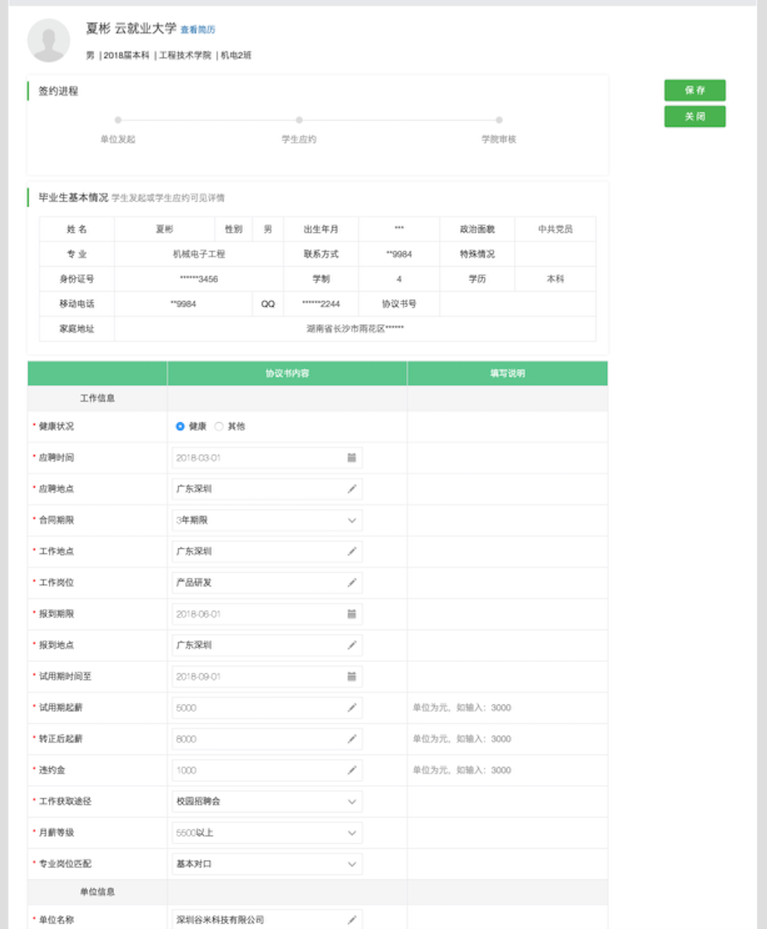Click the calendar icon in 应聘时间 field
This screenshot has height=929, width=767.
(351, 457)
